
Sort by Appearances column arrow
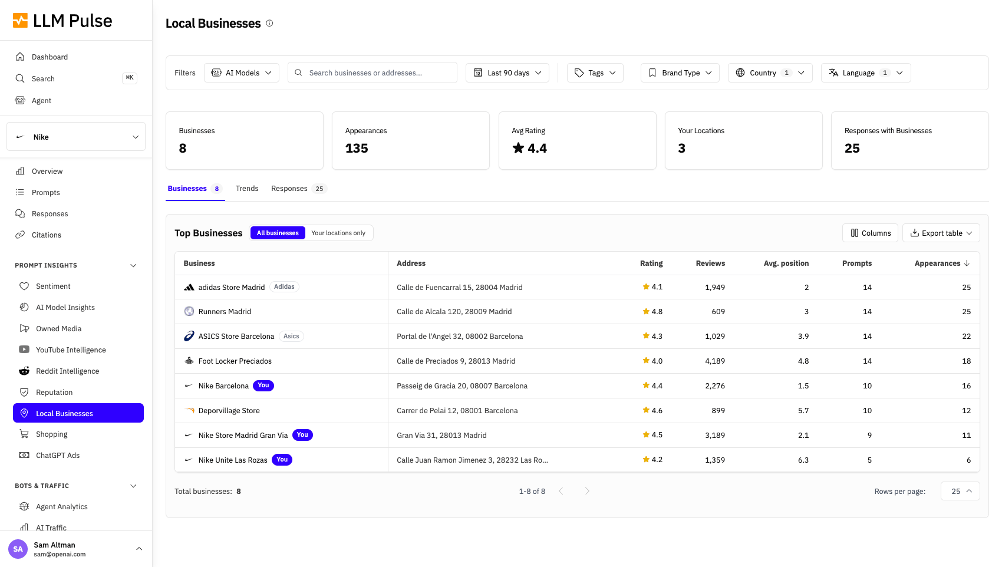[967, 263]
